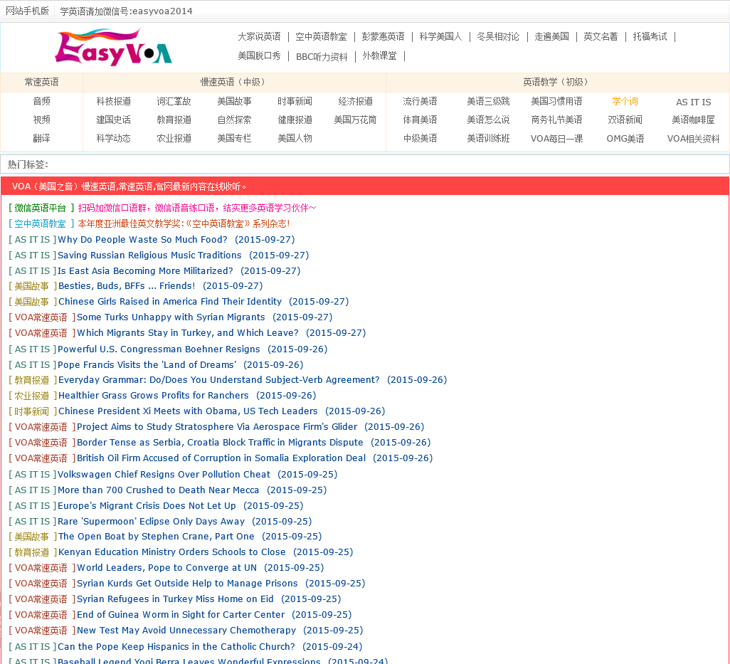Go to 英文名著 section
730x664 pixels.
pos(601,37)
